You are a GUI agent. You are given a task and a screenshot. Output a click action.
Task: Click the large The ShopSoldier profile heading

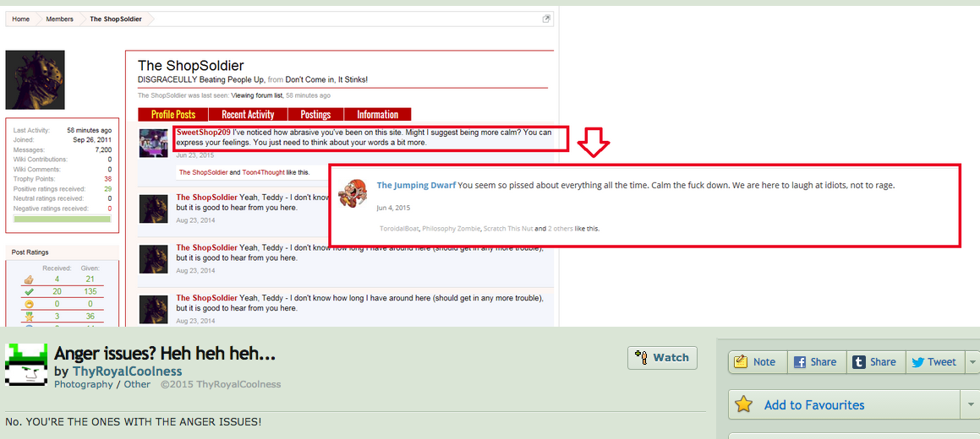pyautogui.click(x=190, y=66)
